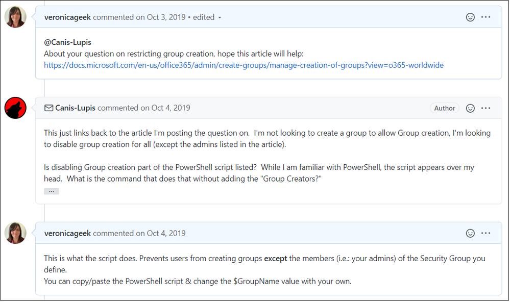510x302 pixels.
Task: Click veronicageek avatar on first comment
Action: (15, 17)
